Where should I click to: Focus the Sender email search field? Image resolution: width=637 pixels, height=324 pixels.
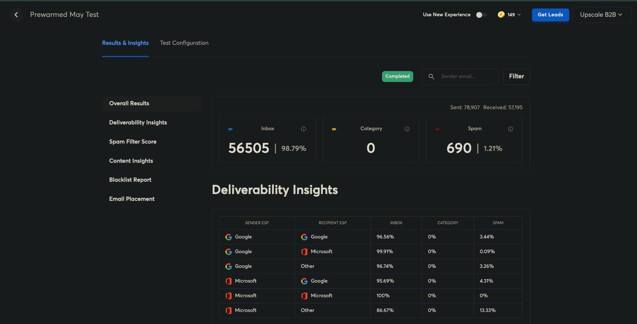click(460, 76)
